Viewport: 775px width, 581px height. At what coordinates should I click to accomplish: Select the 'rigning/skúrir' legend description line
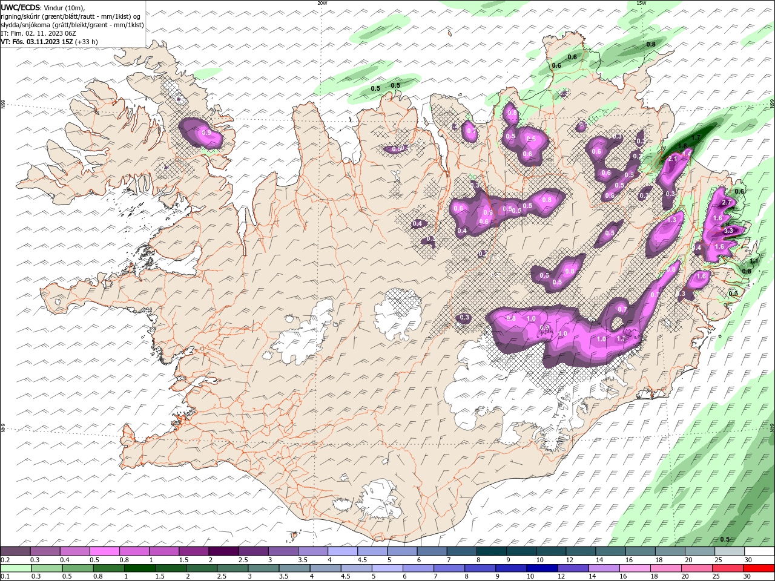71,16
